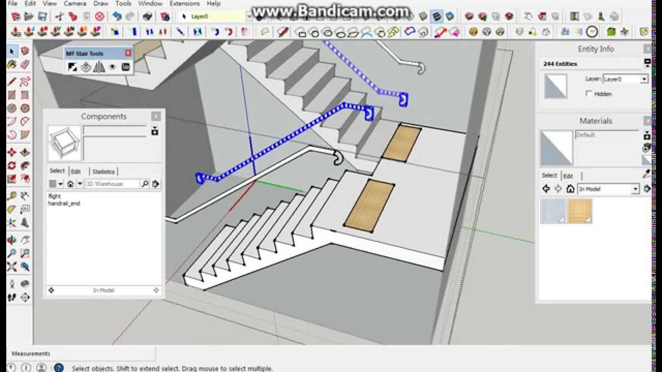Pick the Paint Bucket tool
Viewport: 662px width, 372px height.
pyautogui.click(x=11, y=65)
